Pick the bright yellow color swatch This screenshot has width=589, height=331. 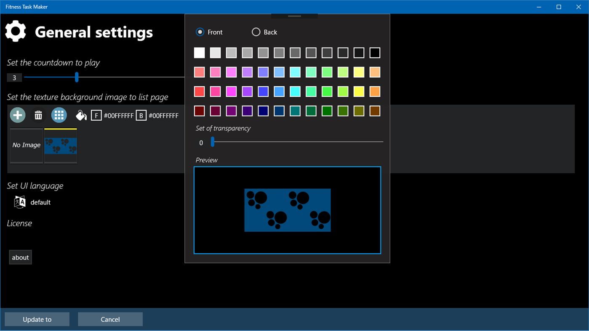359,91
